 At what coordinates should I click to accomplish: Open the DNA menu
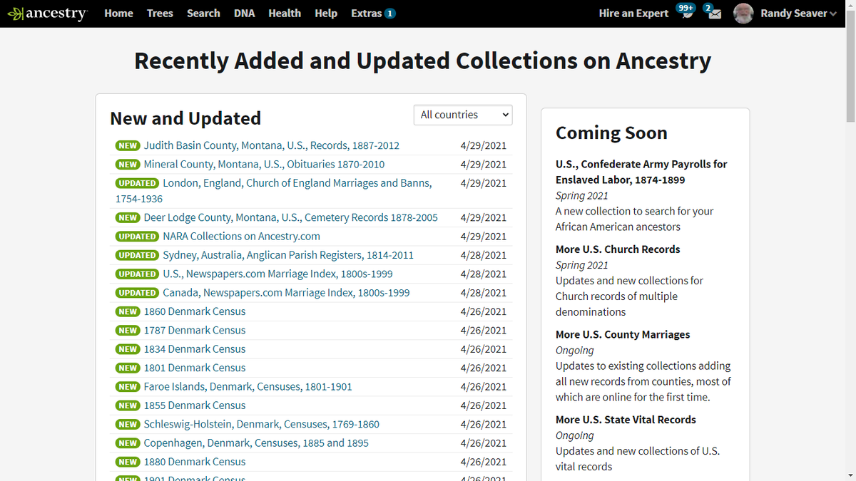click(245, 14)
